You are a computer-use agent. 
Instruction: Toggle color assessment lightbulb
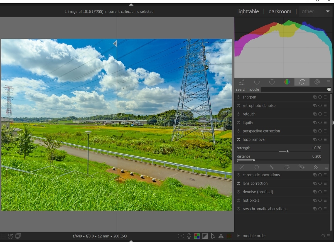[x=189, y=236]
